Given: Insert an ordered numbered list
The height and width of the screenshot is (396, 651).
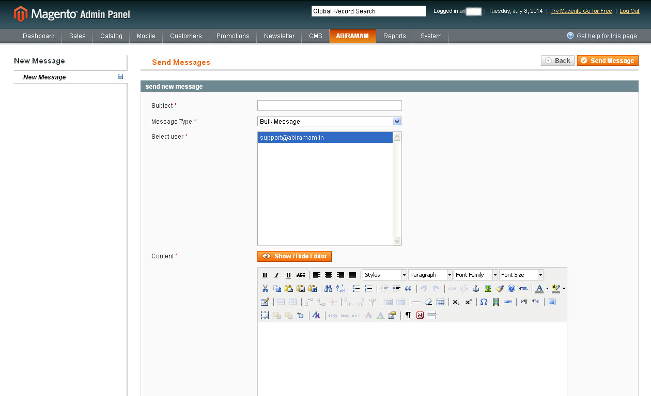Looking at the screenshot, I should [368, 289].
